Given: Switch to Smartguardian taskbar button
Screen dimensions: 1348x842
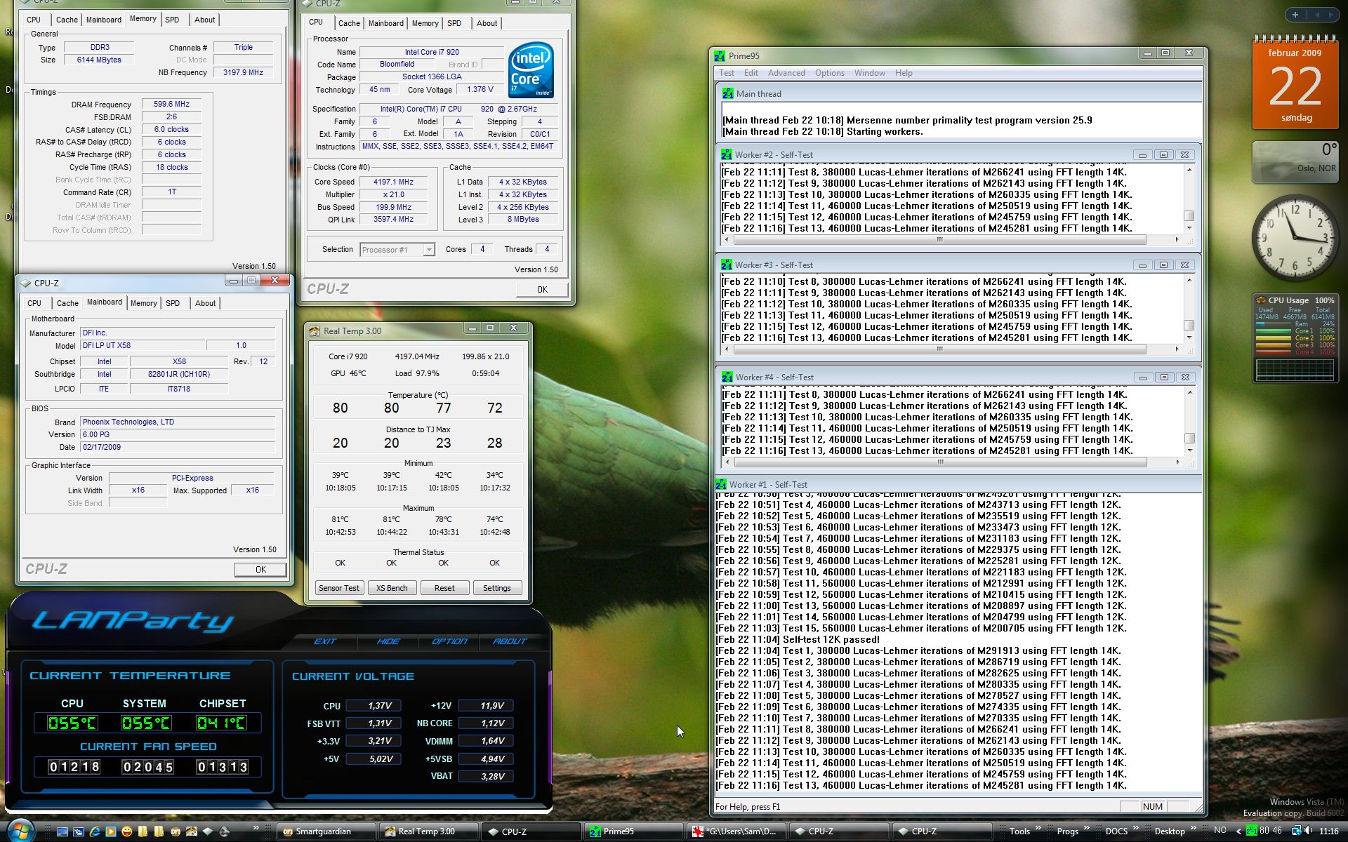Looking at the screenshot, I should [x=326, y=831].
